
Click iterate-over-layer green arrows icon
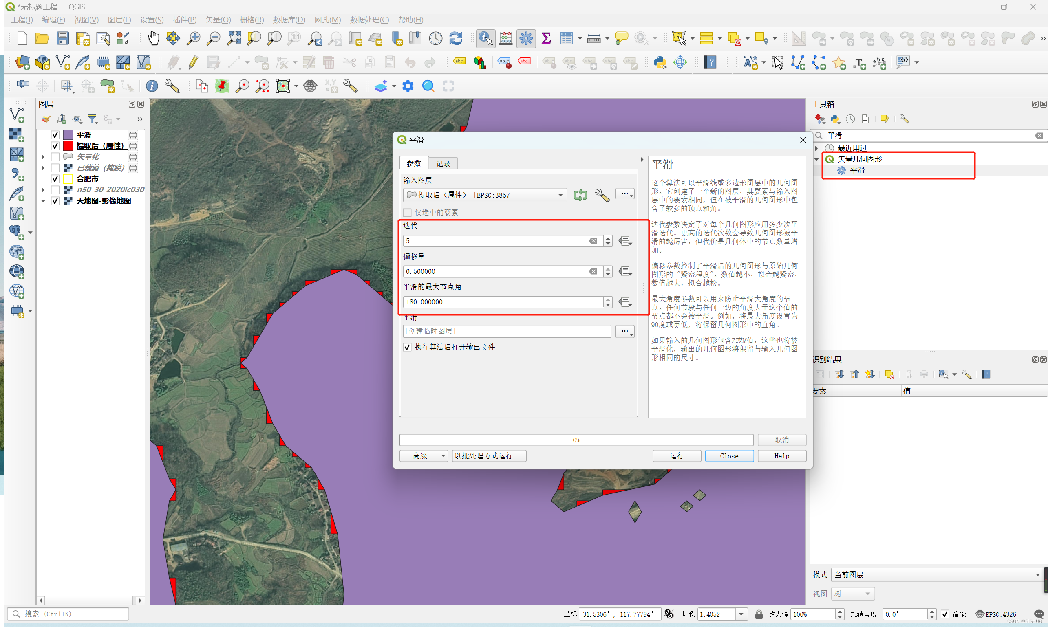580,195
